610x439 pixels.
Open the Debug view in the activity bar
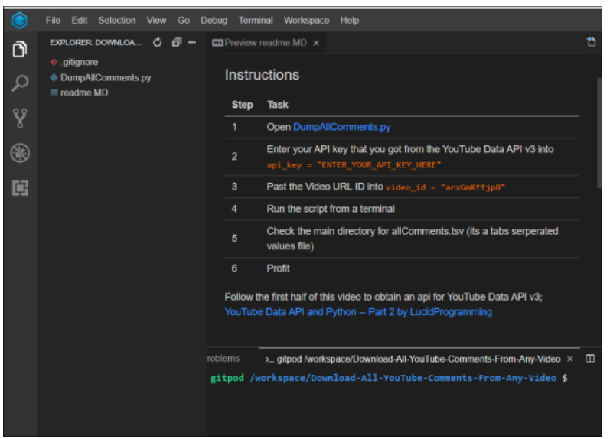(20, 153)
